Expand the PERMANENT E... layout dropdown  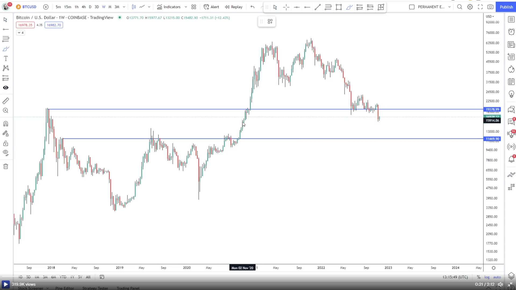449,7
